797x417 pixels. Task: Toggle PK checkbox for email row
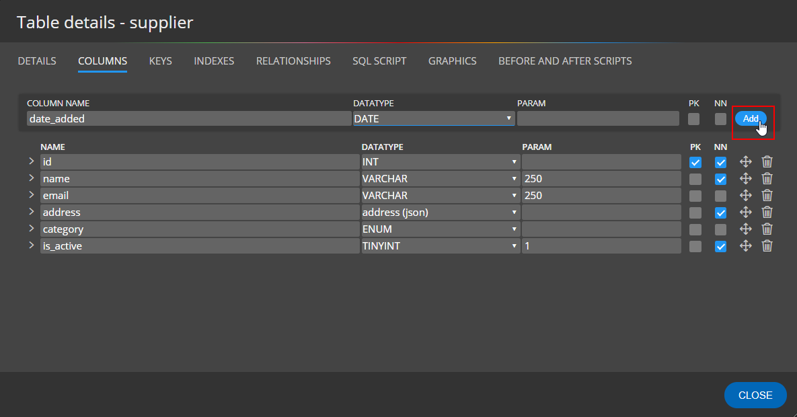(695, 196)
